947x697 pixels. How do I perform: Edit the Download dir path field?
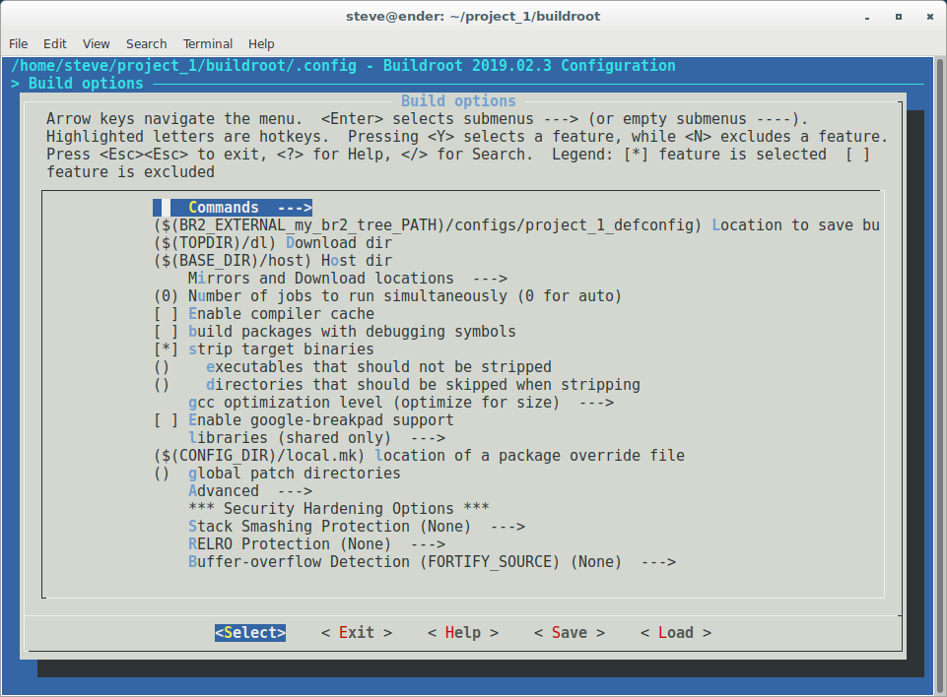[273, 243]
